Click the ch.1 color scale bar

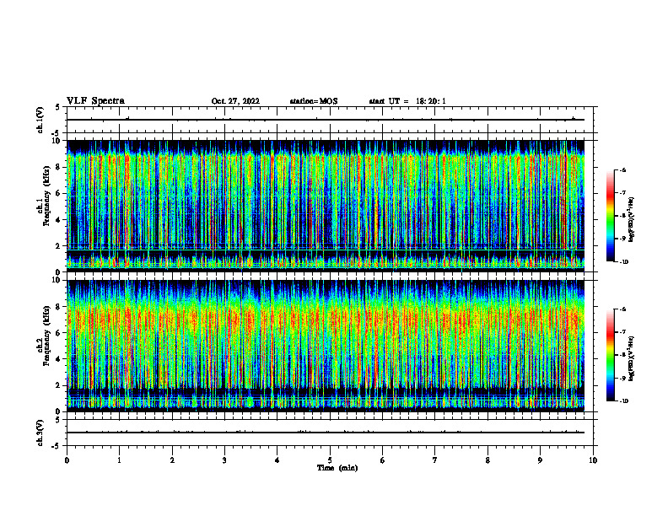tap(611, 216)
